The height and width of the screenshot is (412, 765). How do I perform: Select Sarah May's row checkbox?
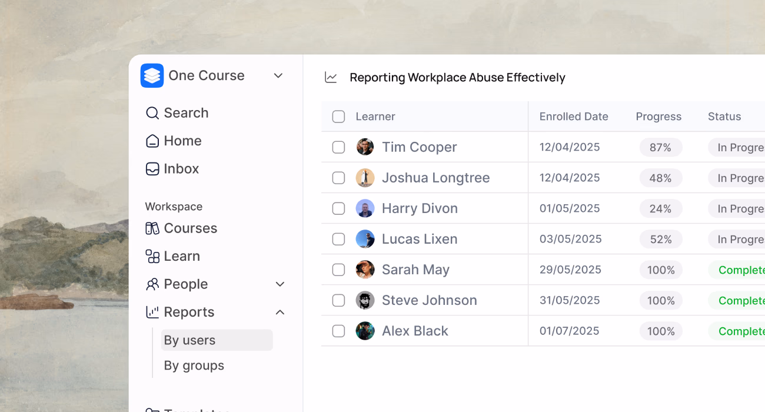pyautogui.click(x=338, y=270)
